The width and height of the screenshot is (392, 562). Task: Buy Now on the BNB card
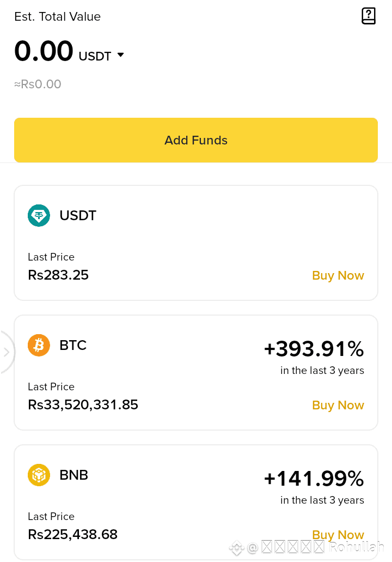[338, 535]
